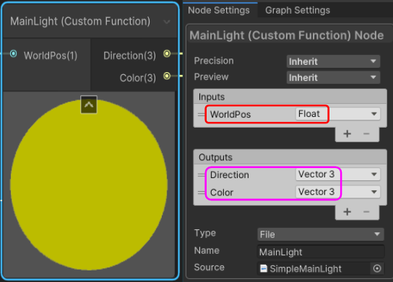Click the Direction output port
This screenshot has height=282, width=393.
[x=167, y=53]
